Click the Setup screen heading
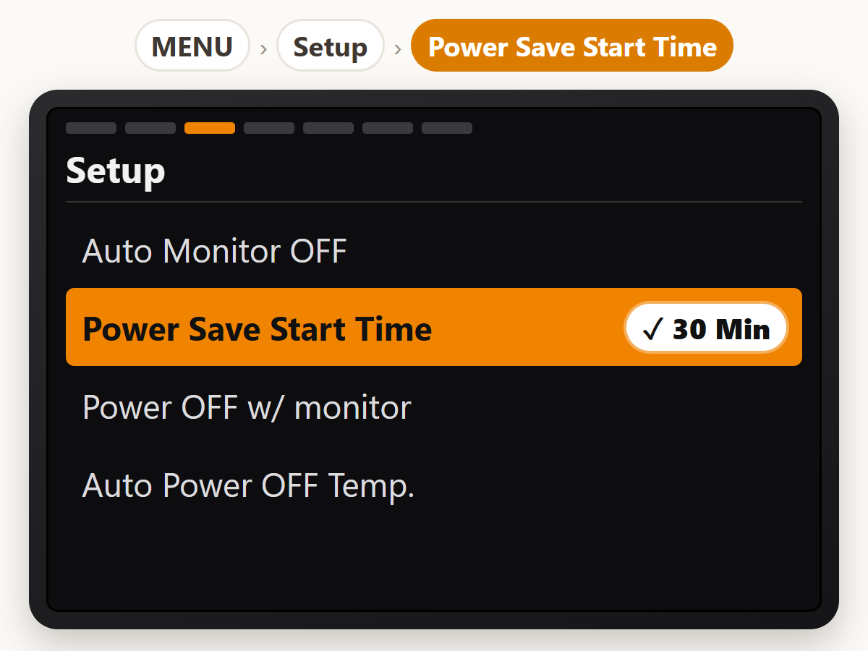Viewport: 868px width, 651px height. coord(116,171)
